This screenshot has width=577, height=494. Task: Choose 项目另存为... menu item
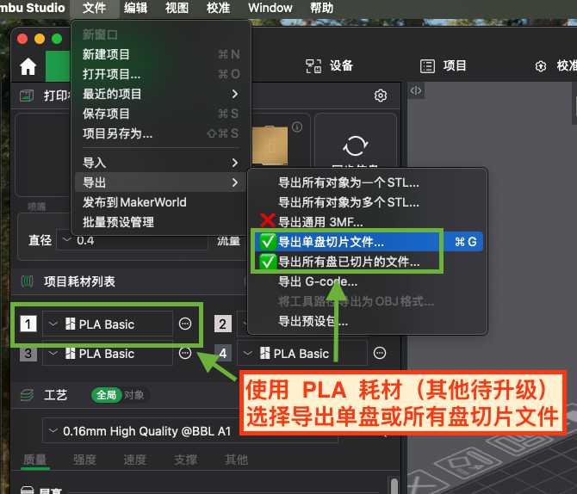pos(160,133)
